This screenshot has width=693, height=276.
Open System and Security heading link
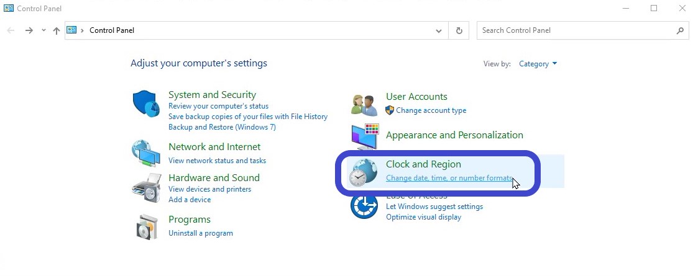[212, 95]
